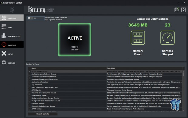Image resolution: width=188 pixels, height=118 pixels.
Task: Uncheck the AllJoyn Router Service checkbox
Action: [x=29, y=71]
